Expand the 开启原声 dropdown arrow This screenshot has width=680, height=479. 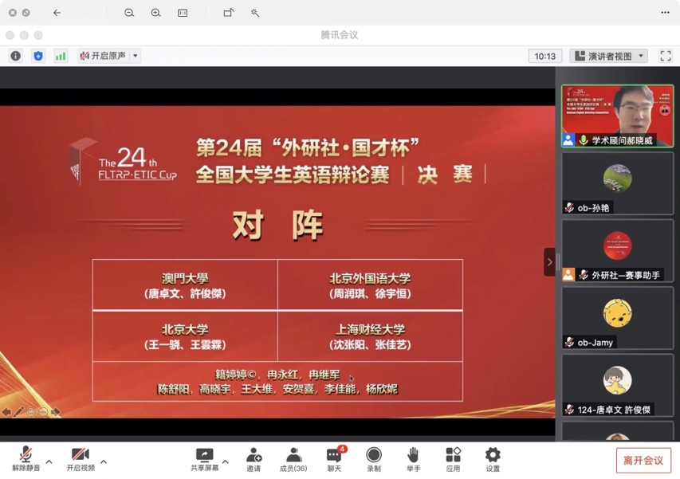coord(136,56)
